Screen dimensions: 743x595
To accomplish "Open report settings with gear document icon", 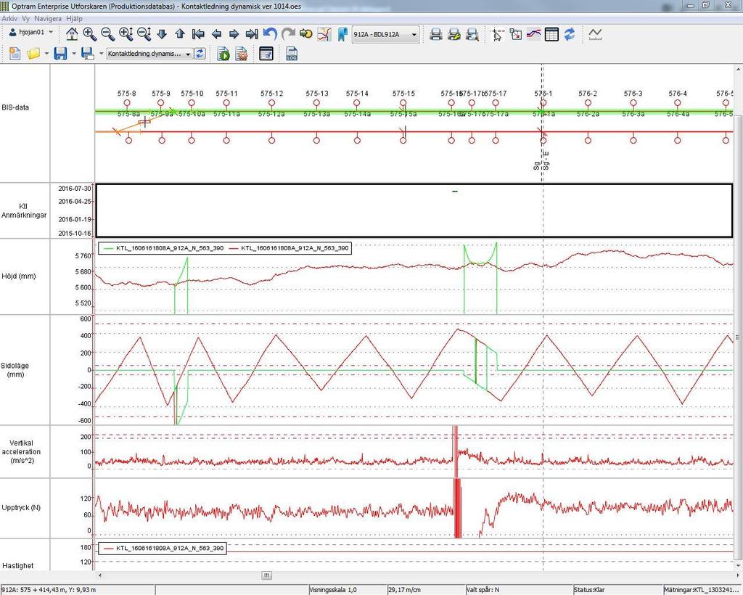I will (x=242, y=54).
